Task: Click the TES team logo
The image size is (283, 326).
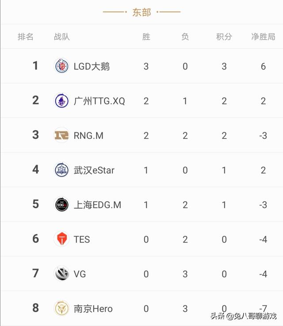Action: [x=61, y=239]
